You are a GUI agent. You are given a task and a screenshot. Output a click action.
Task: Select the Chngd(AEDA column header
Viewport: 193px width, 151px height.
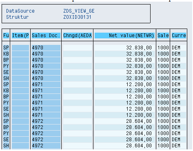[x=78, y=36]
